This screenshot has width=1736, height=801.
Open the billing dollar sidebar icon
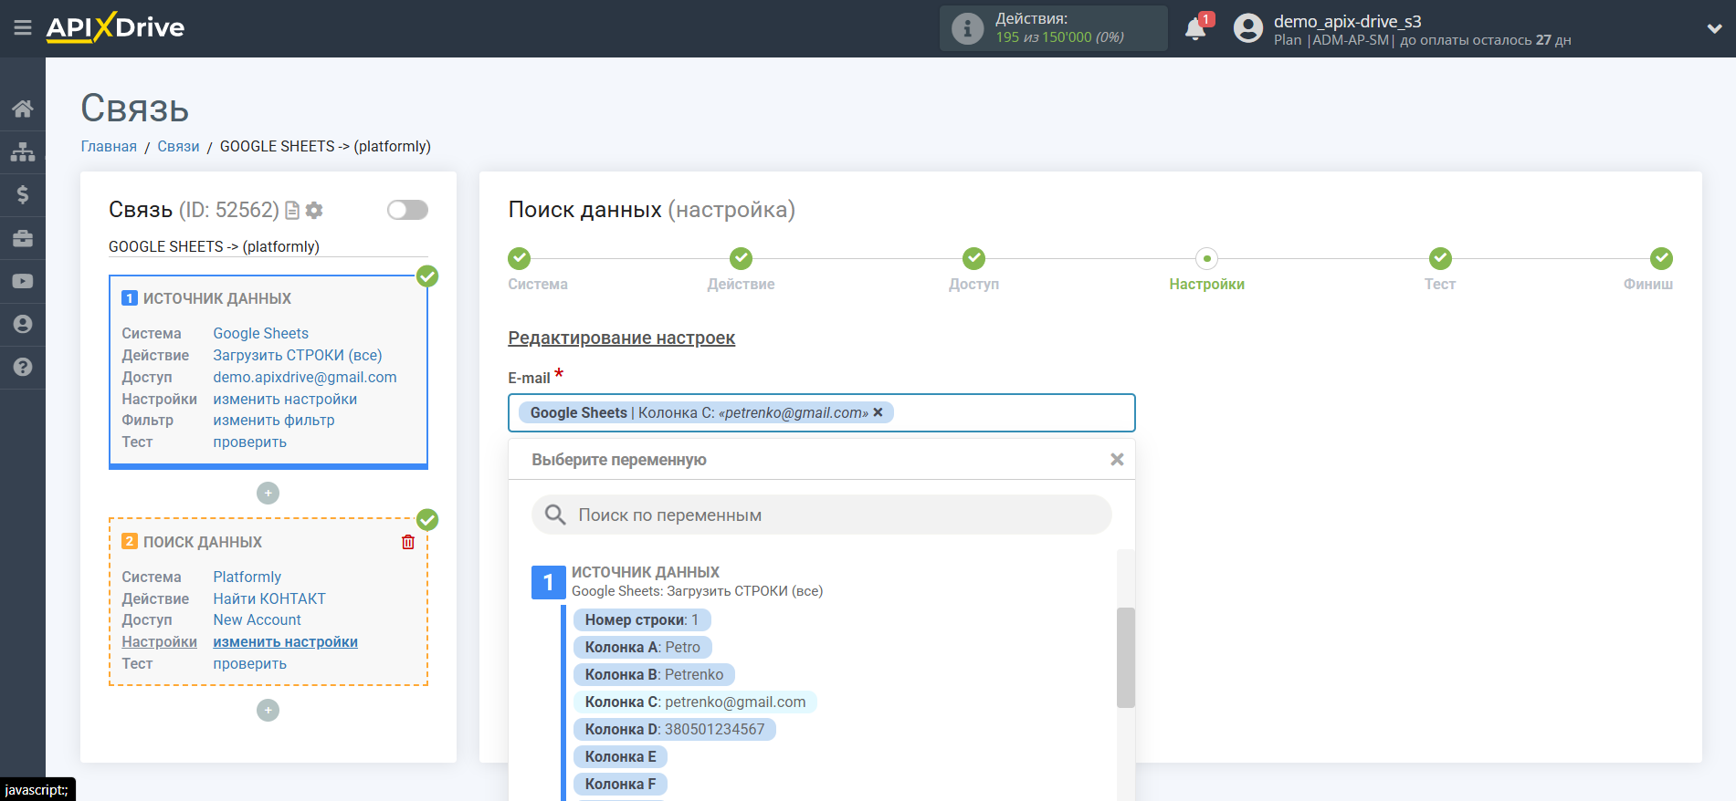pos(23,194)
